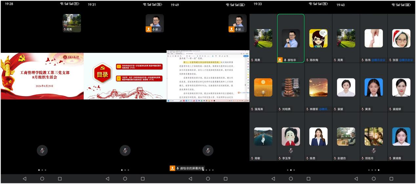Screen dimensions: 416x184
Task: Open 黄靖雅's participant tile
Action: pos(401,137)
